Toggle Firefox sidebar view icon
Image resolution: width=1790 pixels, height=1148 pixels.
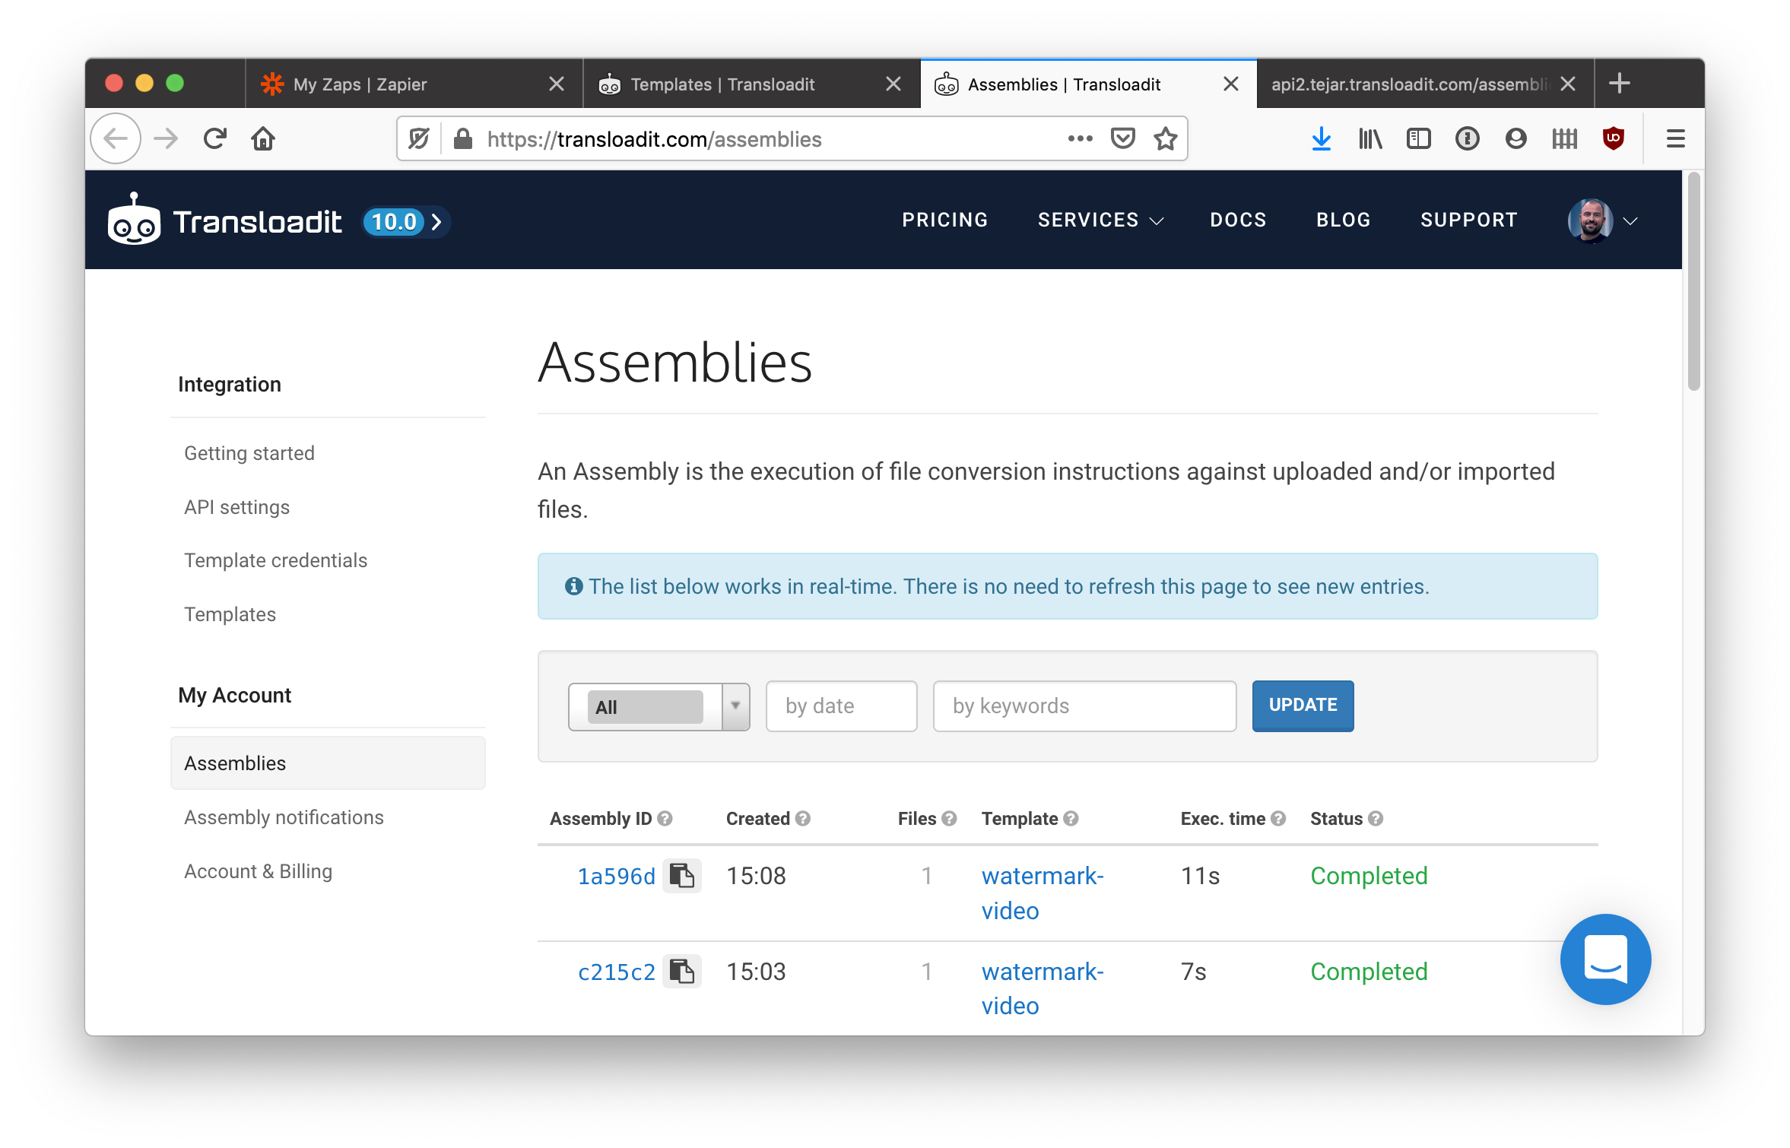pos(1418,139)
